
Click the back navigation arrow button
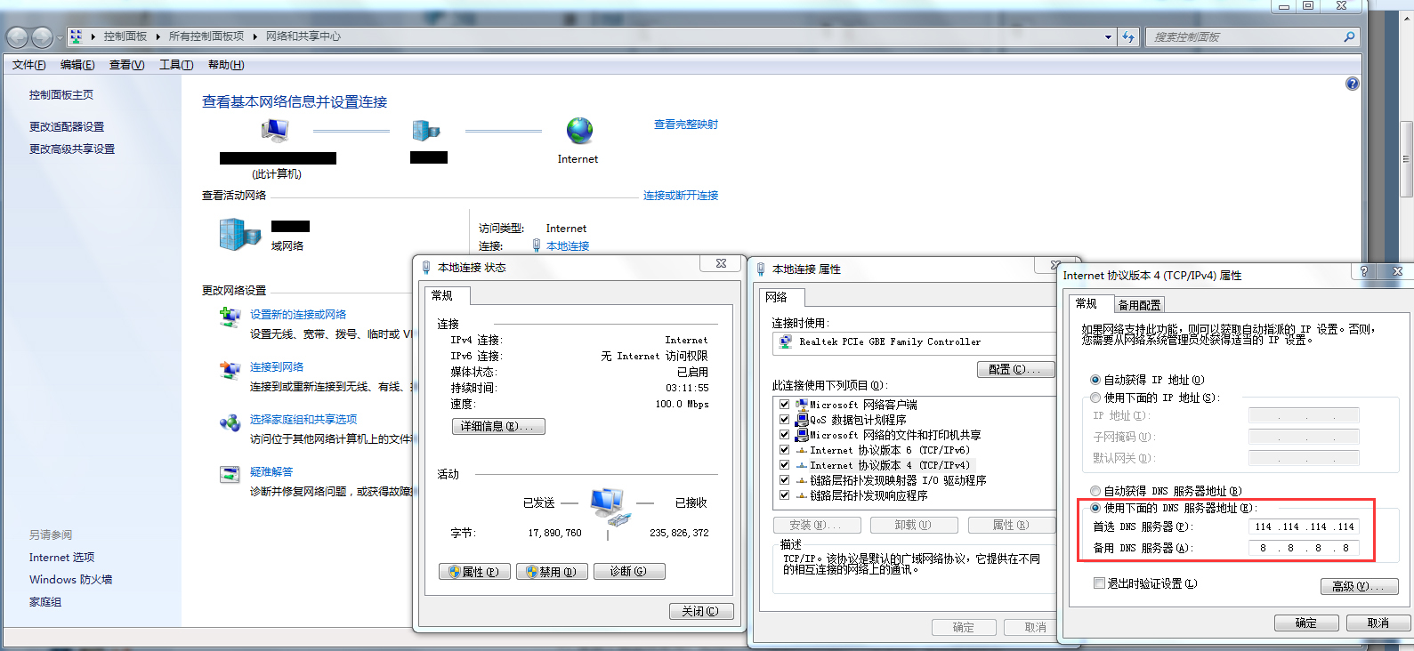tap(17, 37)
